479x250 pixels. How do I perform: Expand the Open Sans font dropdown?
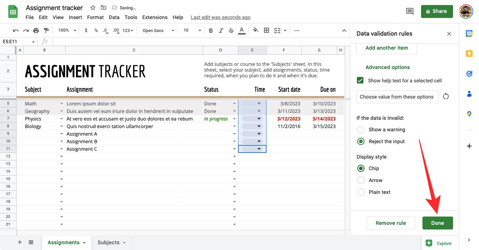pyautogui.click(x=158, y=31)
